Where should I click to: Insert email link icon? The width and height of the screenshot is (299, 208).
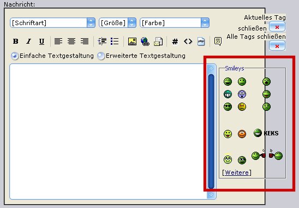[x=158, y=41]
